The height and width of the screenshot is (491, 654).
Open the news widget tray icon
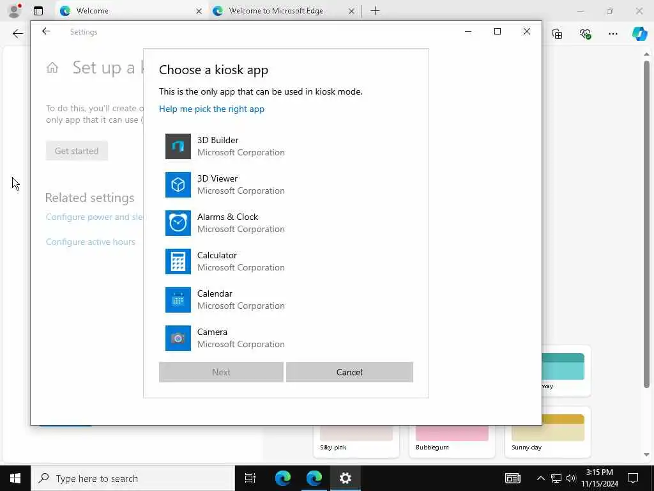tap(513, 478)
